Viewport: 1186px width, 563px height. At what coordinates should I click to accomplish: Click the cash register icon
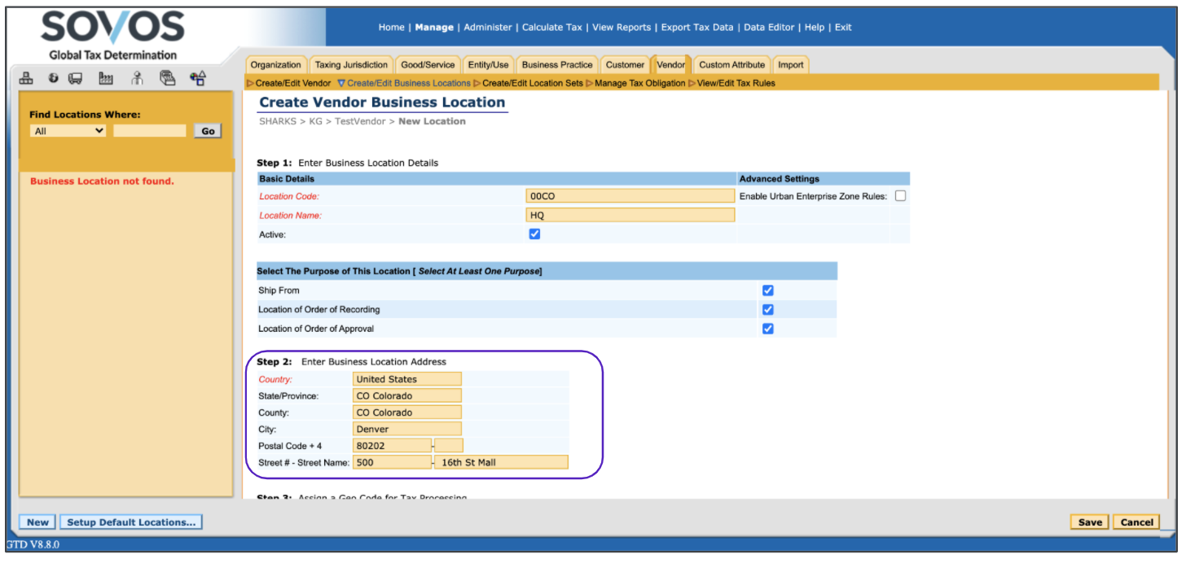[168, 79]
